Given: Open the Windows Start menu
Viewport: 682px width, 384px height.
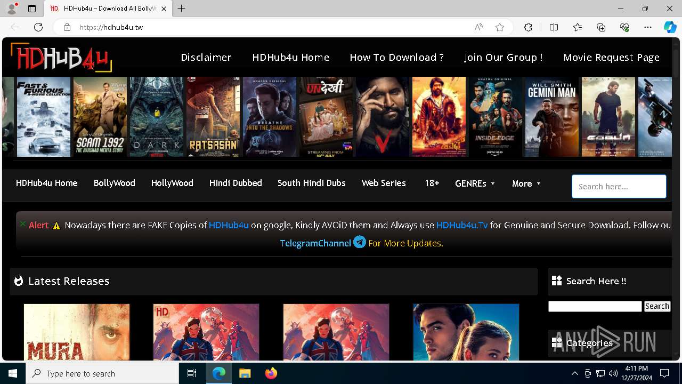Looking at the screenshot, I should pyautogui.click(x=13, y=373).
